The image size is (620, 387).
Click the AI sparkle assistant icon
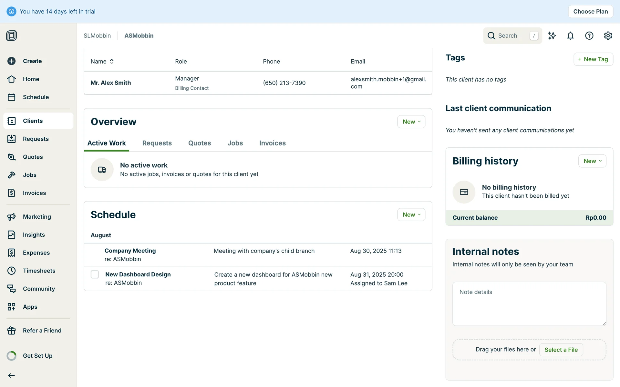point(552,36)
